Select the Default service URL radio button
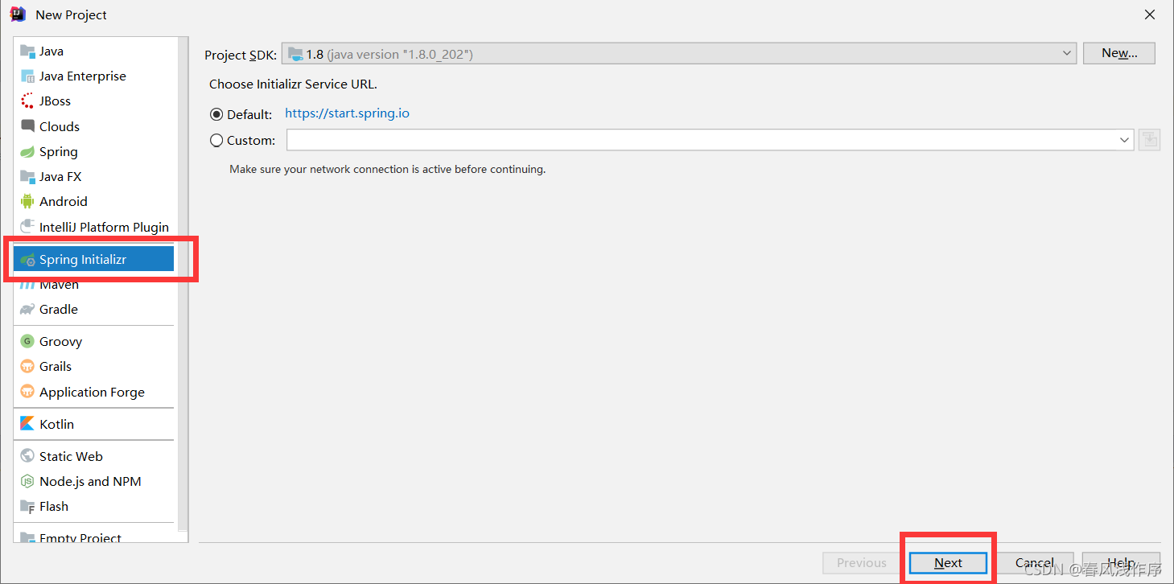Image resolution: width=1174 pixels, height=584 pixels. pos(216,114)
